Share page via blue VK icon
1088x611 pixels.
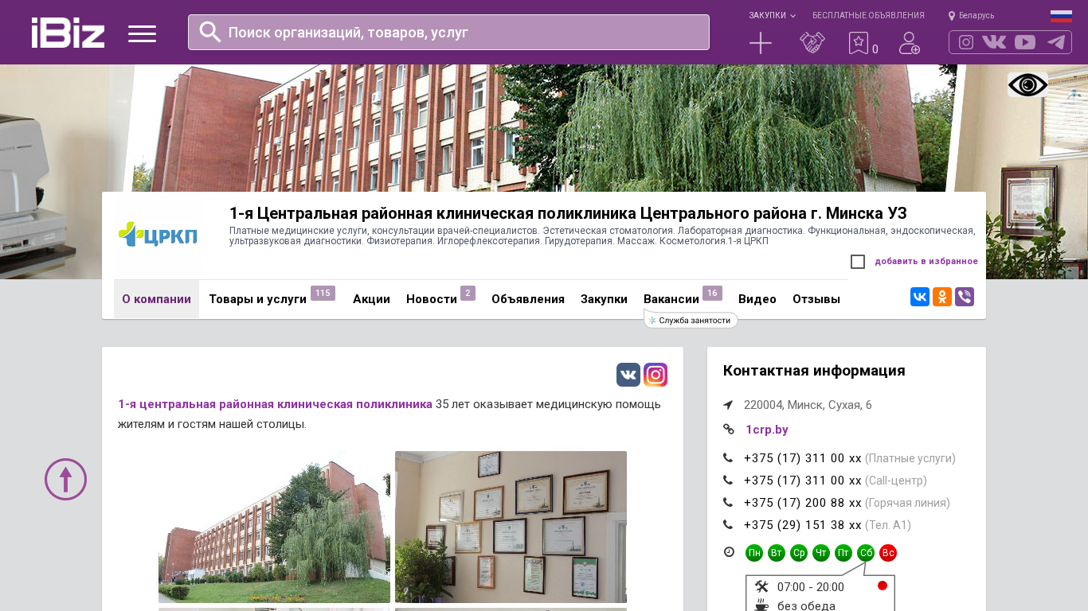click(x=920, y=297)
